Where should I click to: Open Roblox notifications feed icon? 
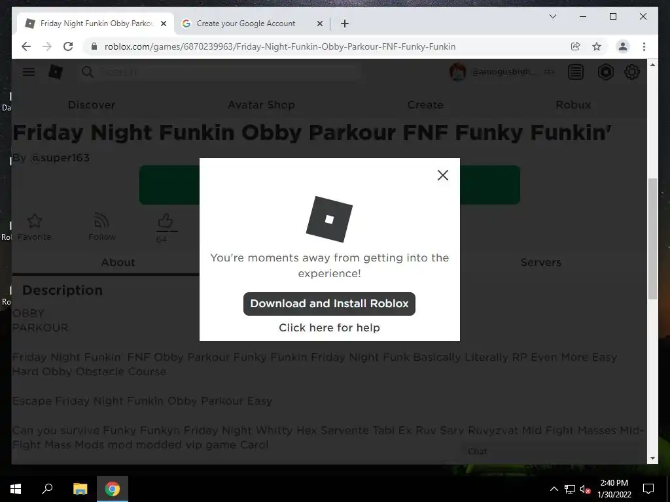pyautogui.click(x=576, y=72)
